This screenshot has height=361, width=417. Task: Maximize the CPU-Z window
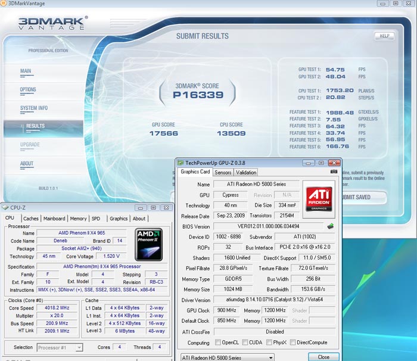pyautogui.click(x=154, y=207)
